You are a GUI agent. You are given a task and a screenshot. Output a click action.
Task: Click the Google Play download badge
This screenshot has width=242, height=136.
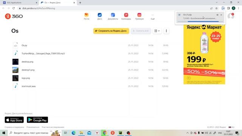[37, 120]
